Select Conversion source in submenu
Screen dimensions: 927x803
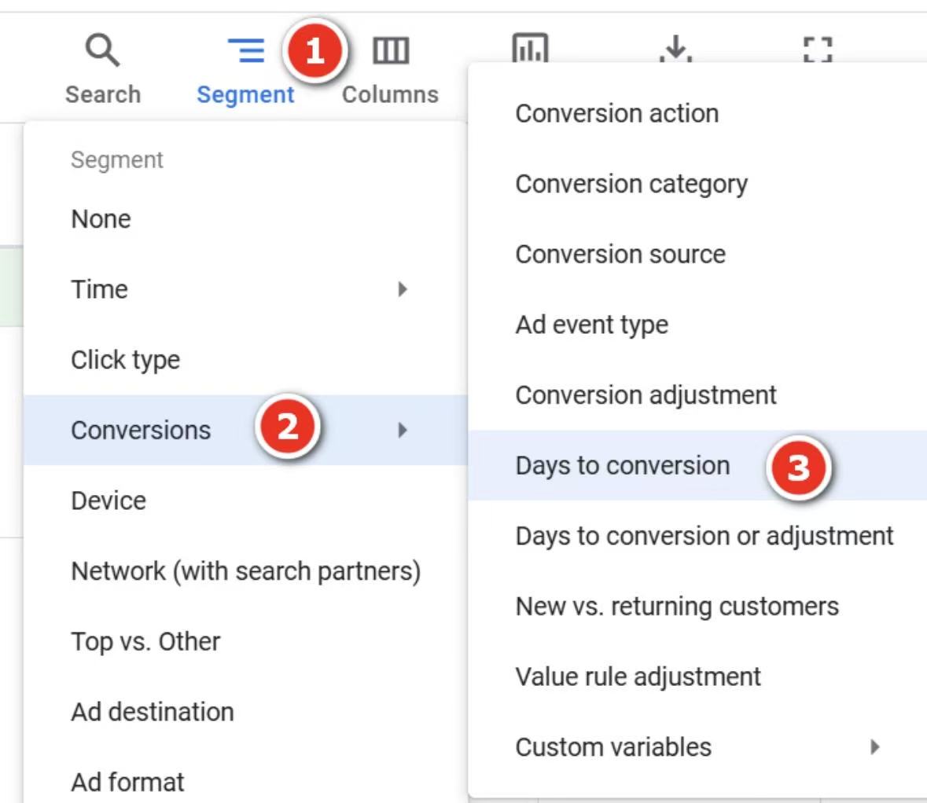click(697, 254)
